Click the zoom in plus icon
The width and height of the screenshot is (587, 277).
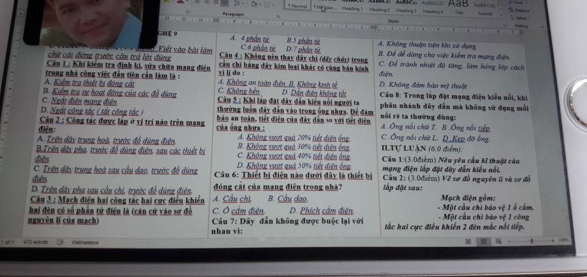(553, 240)
